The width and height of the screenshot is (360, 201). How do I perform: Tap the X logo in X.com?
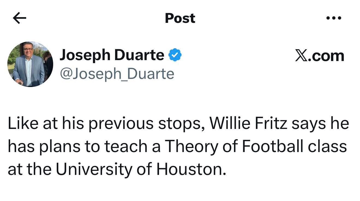301,56
